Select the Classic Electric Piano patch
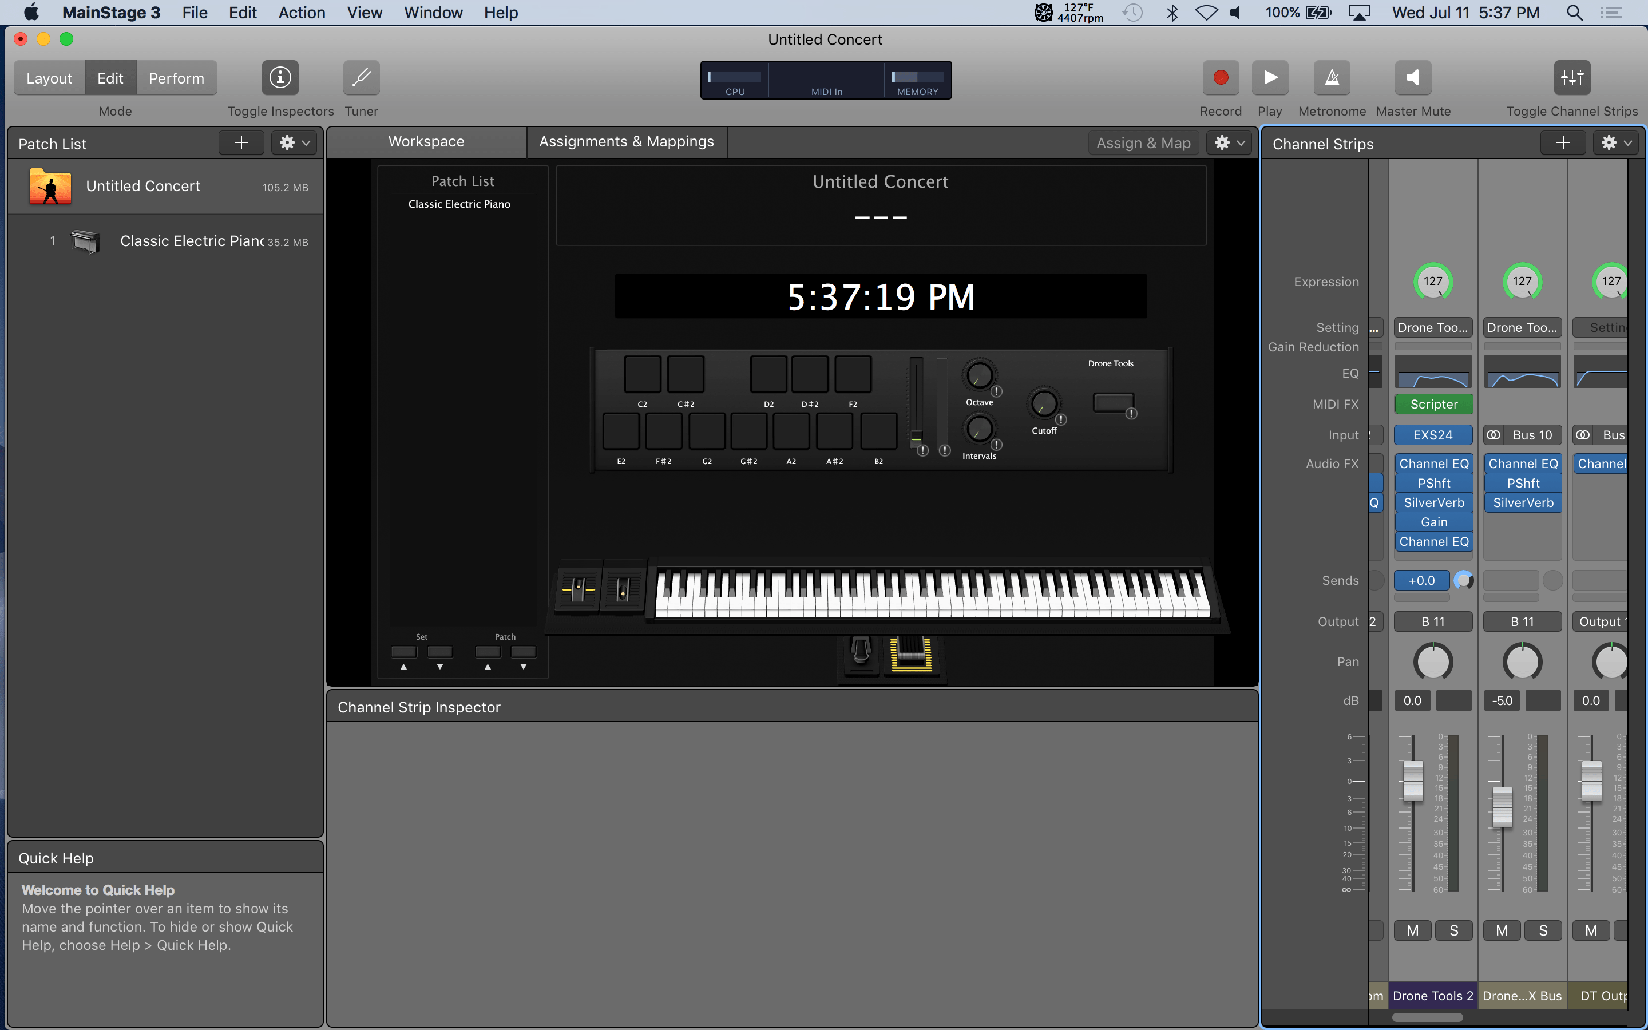The width and height of the screenshot is (1648, 1030). (165, 241)
